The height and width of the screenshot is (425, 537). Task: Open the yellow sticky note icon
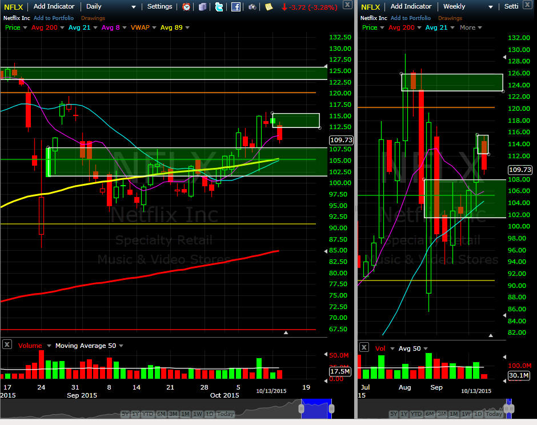tap(269, 6)
